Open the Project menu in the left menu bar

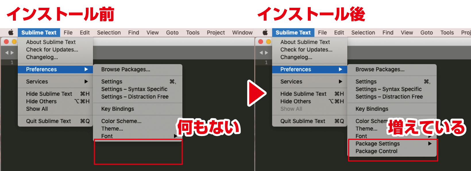pyautogui.click(x=216, y=33)
